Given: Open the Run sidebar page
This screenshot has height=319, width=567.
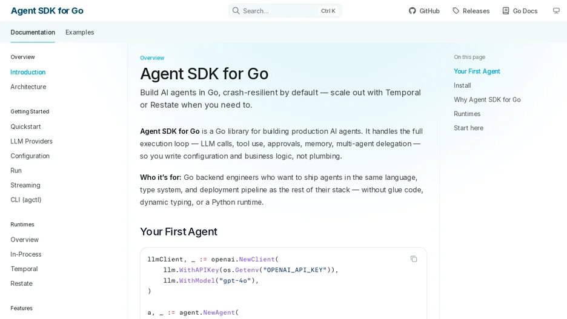Looking at the screenshot, I should [16, 171].
